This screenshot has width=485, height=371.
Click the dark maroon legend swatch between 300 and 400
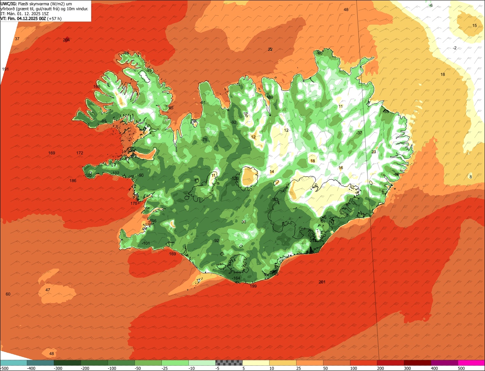pos(417,363)
